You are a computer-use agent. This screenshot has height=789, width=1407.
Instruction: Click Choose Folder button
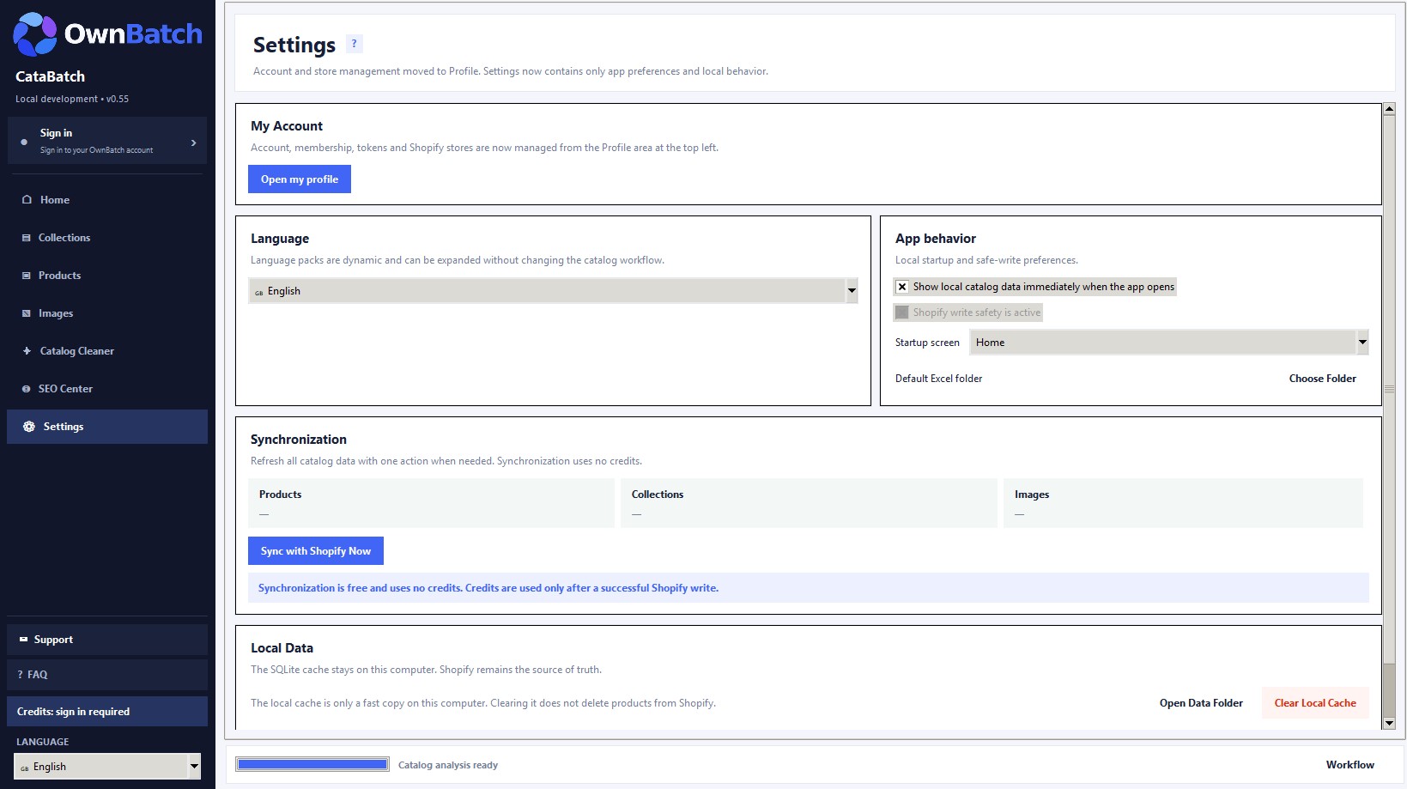coord(1322,379)
